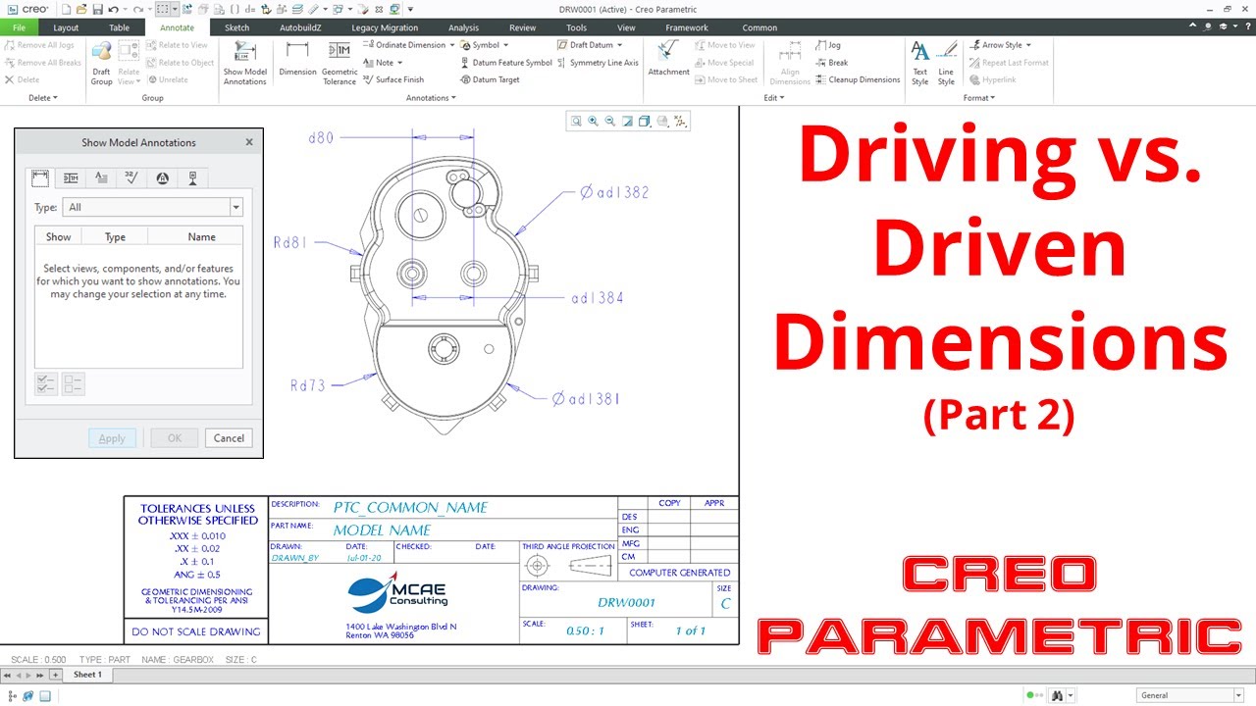The width and height of the screenshot is (1256, 706).
Task: Expand Draft Datum dropdown
Action: click(x=620, y=45)
